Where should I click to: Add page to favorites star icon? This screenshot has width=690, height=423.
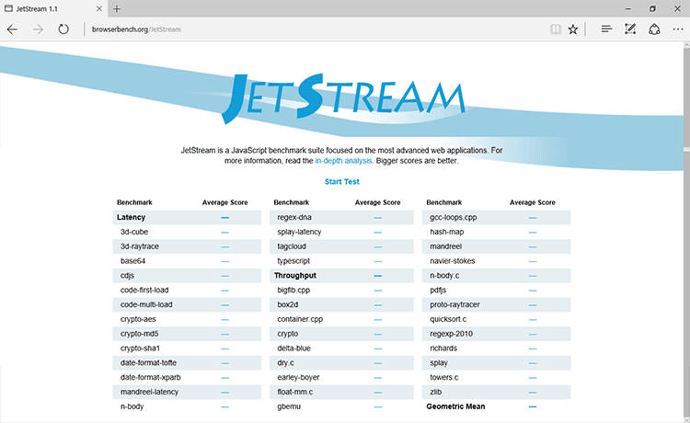[572, 29]
